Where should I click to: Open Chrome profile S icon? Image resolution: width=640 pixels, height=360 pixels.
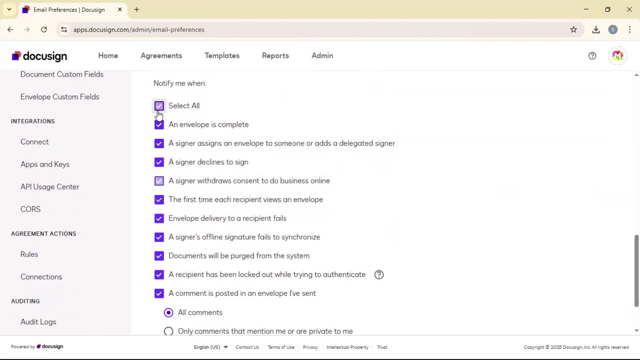coord(613,30)
